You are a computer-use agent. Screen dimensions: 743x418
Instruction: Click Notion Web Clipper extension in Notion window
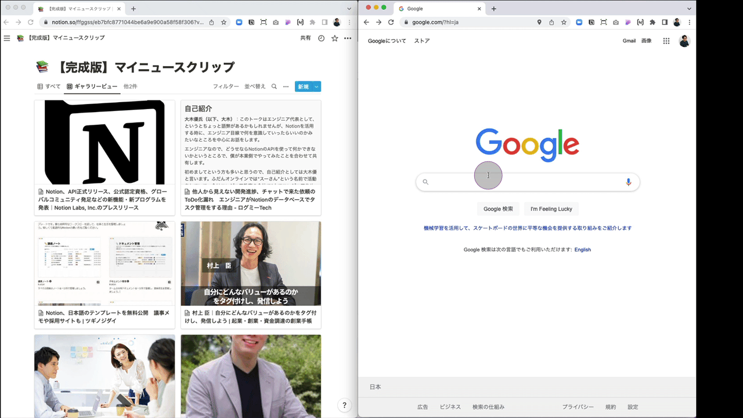coord(251,22)
